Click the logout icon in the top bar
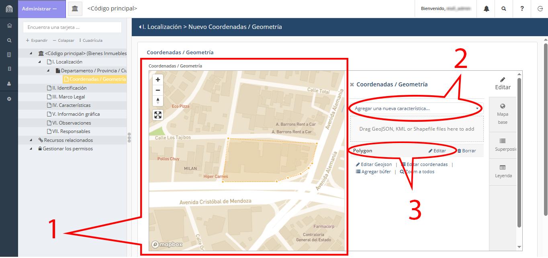 coord(540,8)
